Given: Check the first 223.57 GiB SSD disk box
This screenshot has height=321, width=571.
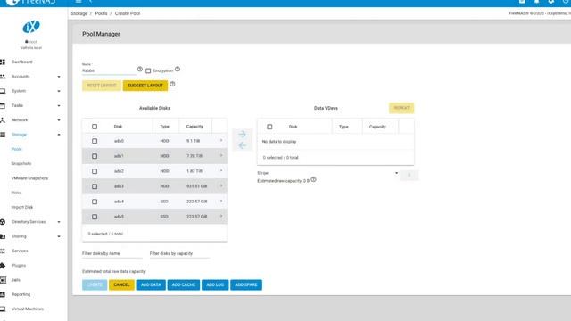Looking at the screenshot, I should click(95, 202).
